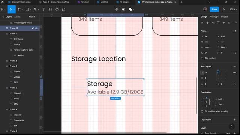The height and width of the screenshot is (135, 240).
Task: Open vertical constraint Top dropdown
Action: [221, 105]
